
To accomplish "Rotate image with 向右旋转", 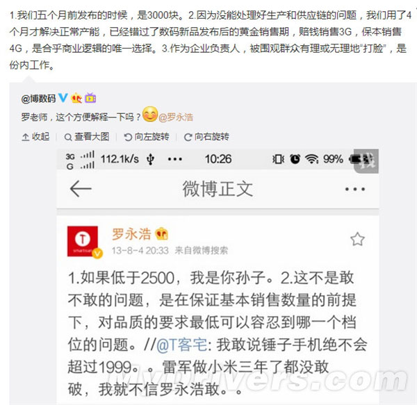I will point(206,137).
